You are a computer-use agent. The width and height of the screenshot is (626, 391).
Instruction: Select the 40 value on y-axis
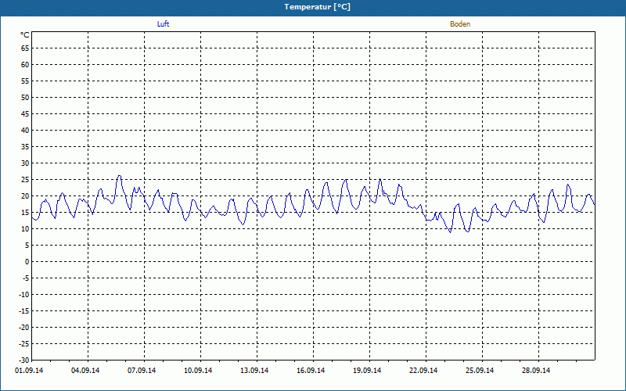click(x=25, y=131)
